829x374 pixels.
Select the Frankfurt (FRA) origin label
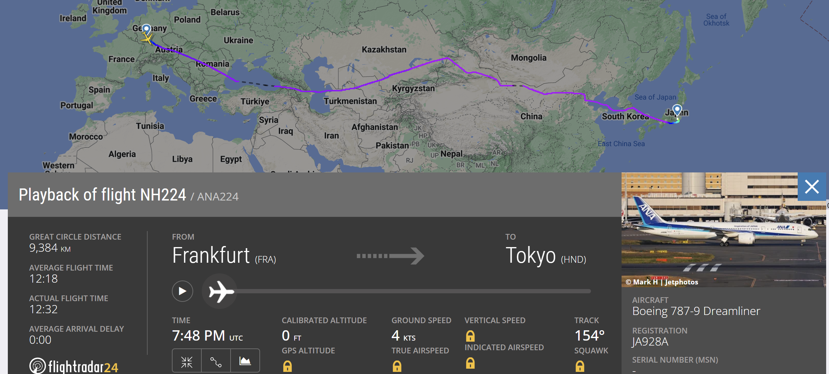coord(224,256)
